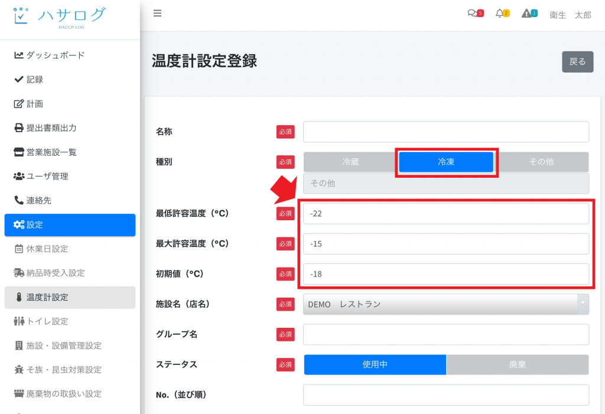Image resolution: width=605 pixels, height=414 pixels.
Task: Click the hamburger menu icon
Action: (157, 14)
